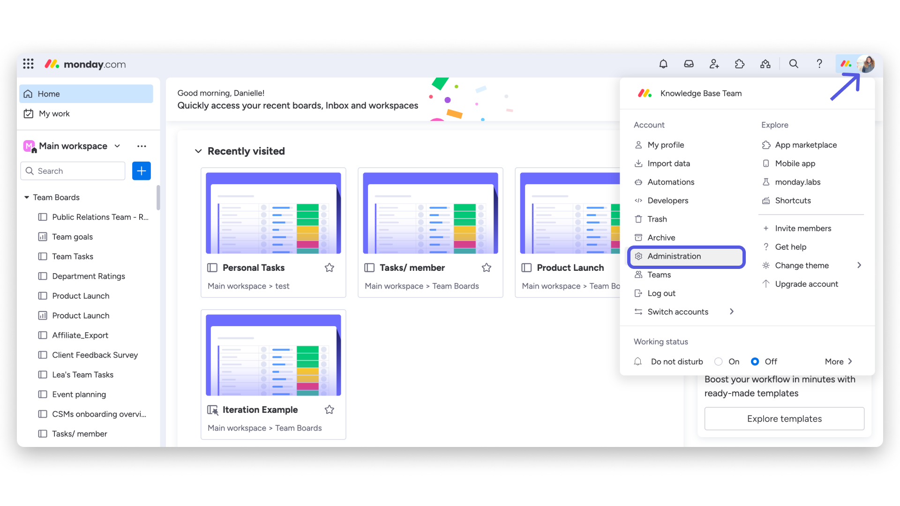This screenshot has height=506, width=900.
Task: Open More working status options
Action: click(839, 362)
